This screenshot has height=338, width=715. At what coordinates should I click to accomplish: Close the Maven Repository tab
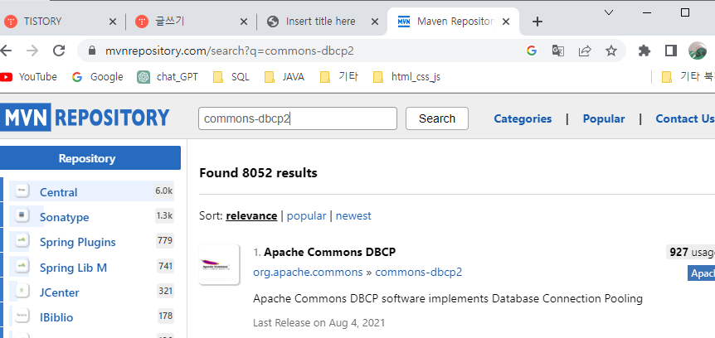click(506, 22)
